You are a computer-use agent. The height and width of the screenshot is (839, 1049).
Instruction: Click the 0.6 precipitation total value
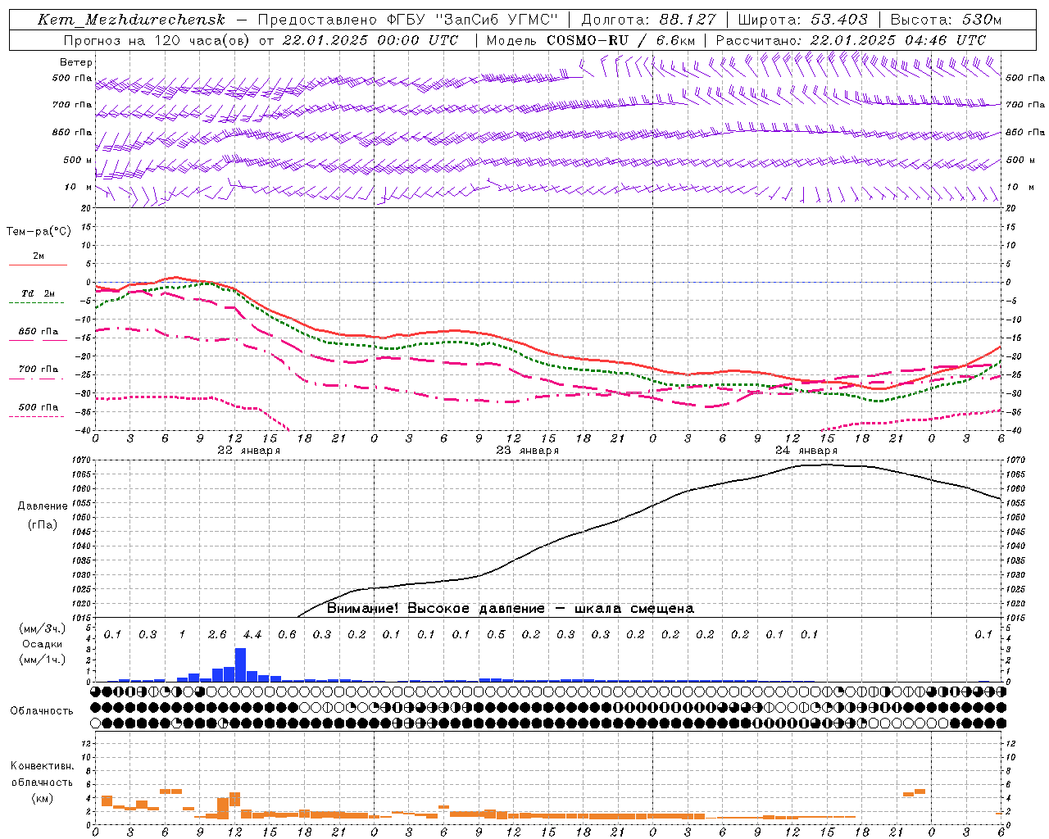pyautogui.click(x=287, y=635)
